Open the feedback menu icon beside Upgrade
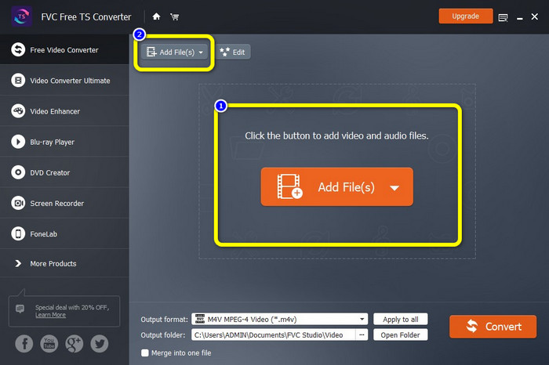 (503, 17)
